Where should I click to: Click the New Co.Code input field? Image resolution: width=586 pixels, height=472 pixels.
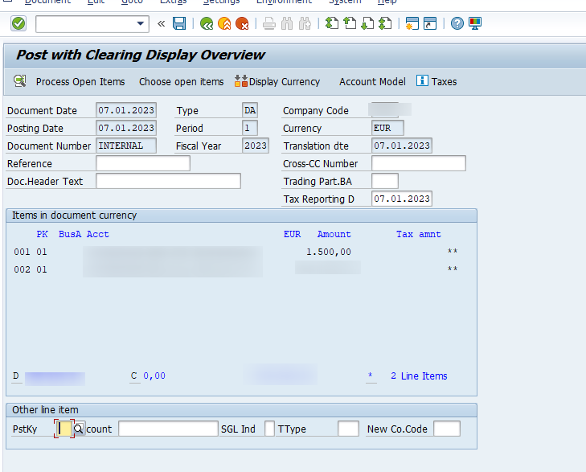[446, 429]
